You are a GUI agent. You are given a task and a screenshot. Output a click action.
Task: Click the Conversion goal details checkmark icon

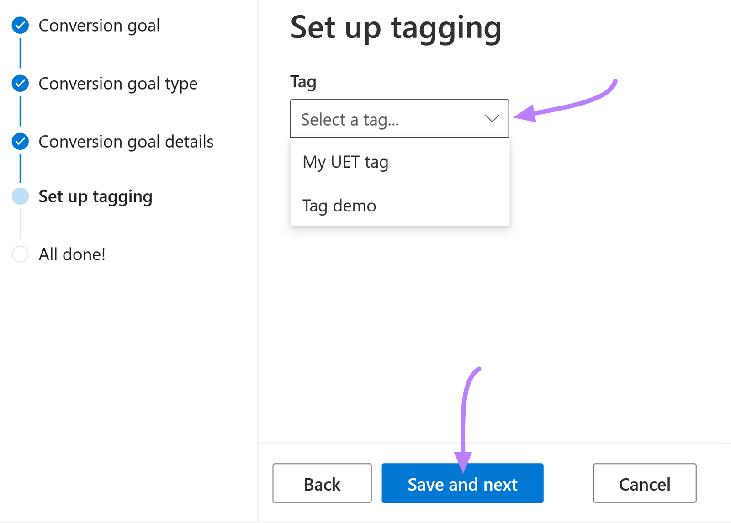[20, 142]
